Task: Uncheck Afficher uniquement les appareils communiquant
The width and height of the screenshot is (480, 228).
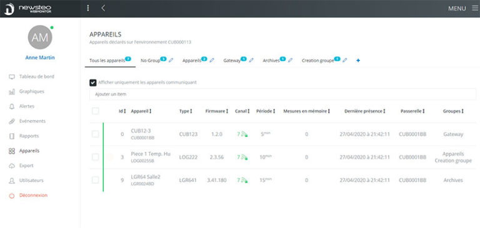Action: click(x=92, y=82)
